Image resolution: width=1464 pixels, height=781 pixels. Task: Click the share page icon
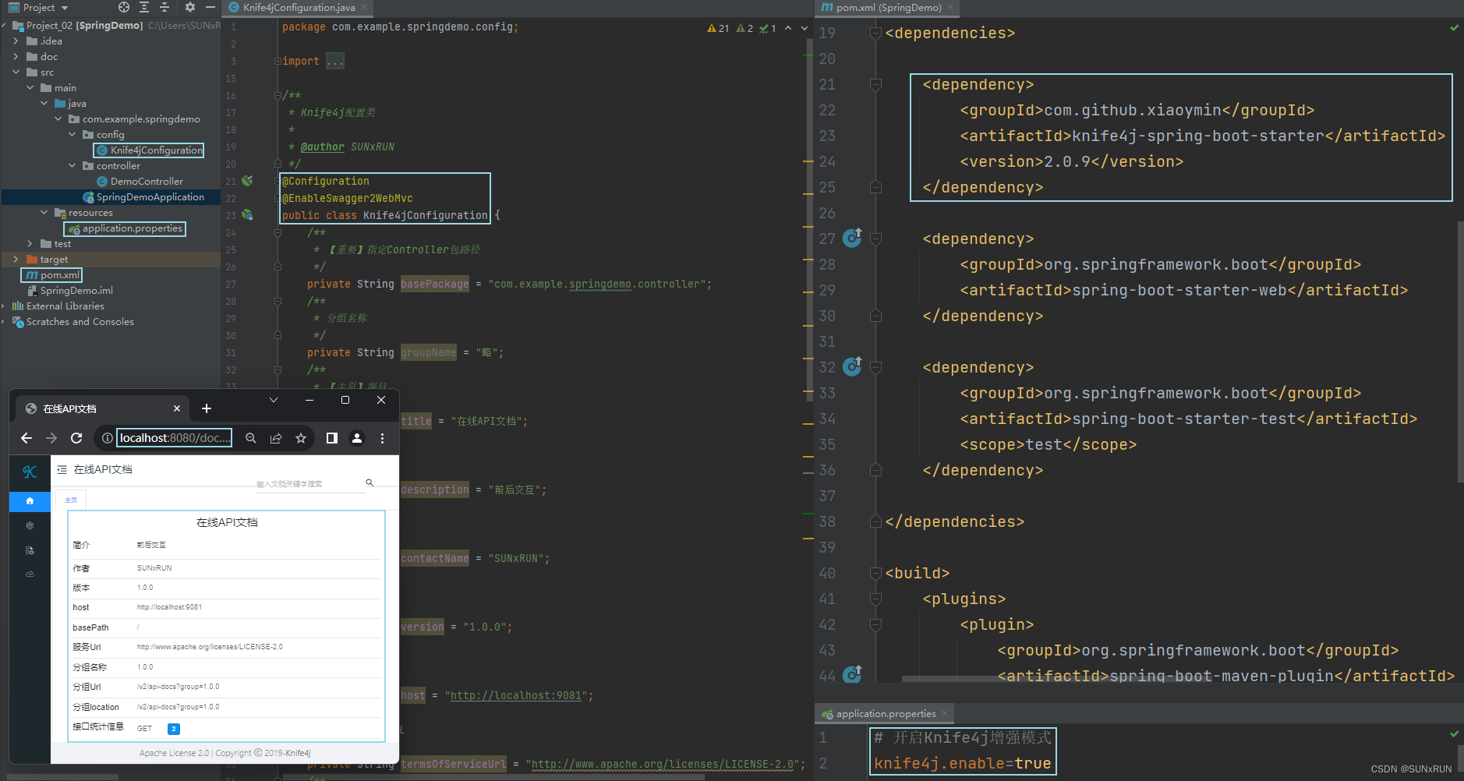click(x=276, y=438)
